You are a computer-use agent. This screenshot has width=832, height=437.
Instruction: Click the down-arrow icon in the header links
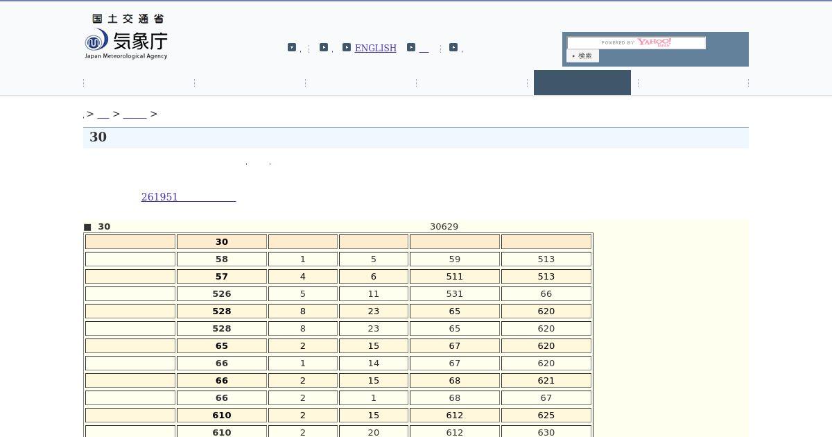[x=292, y=47]
